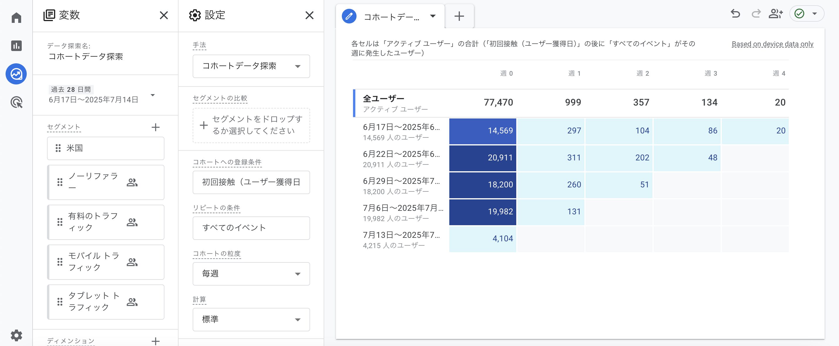839x346 pixels.
Task: Add a new exploration tab
Action: coord(459,16)
